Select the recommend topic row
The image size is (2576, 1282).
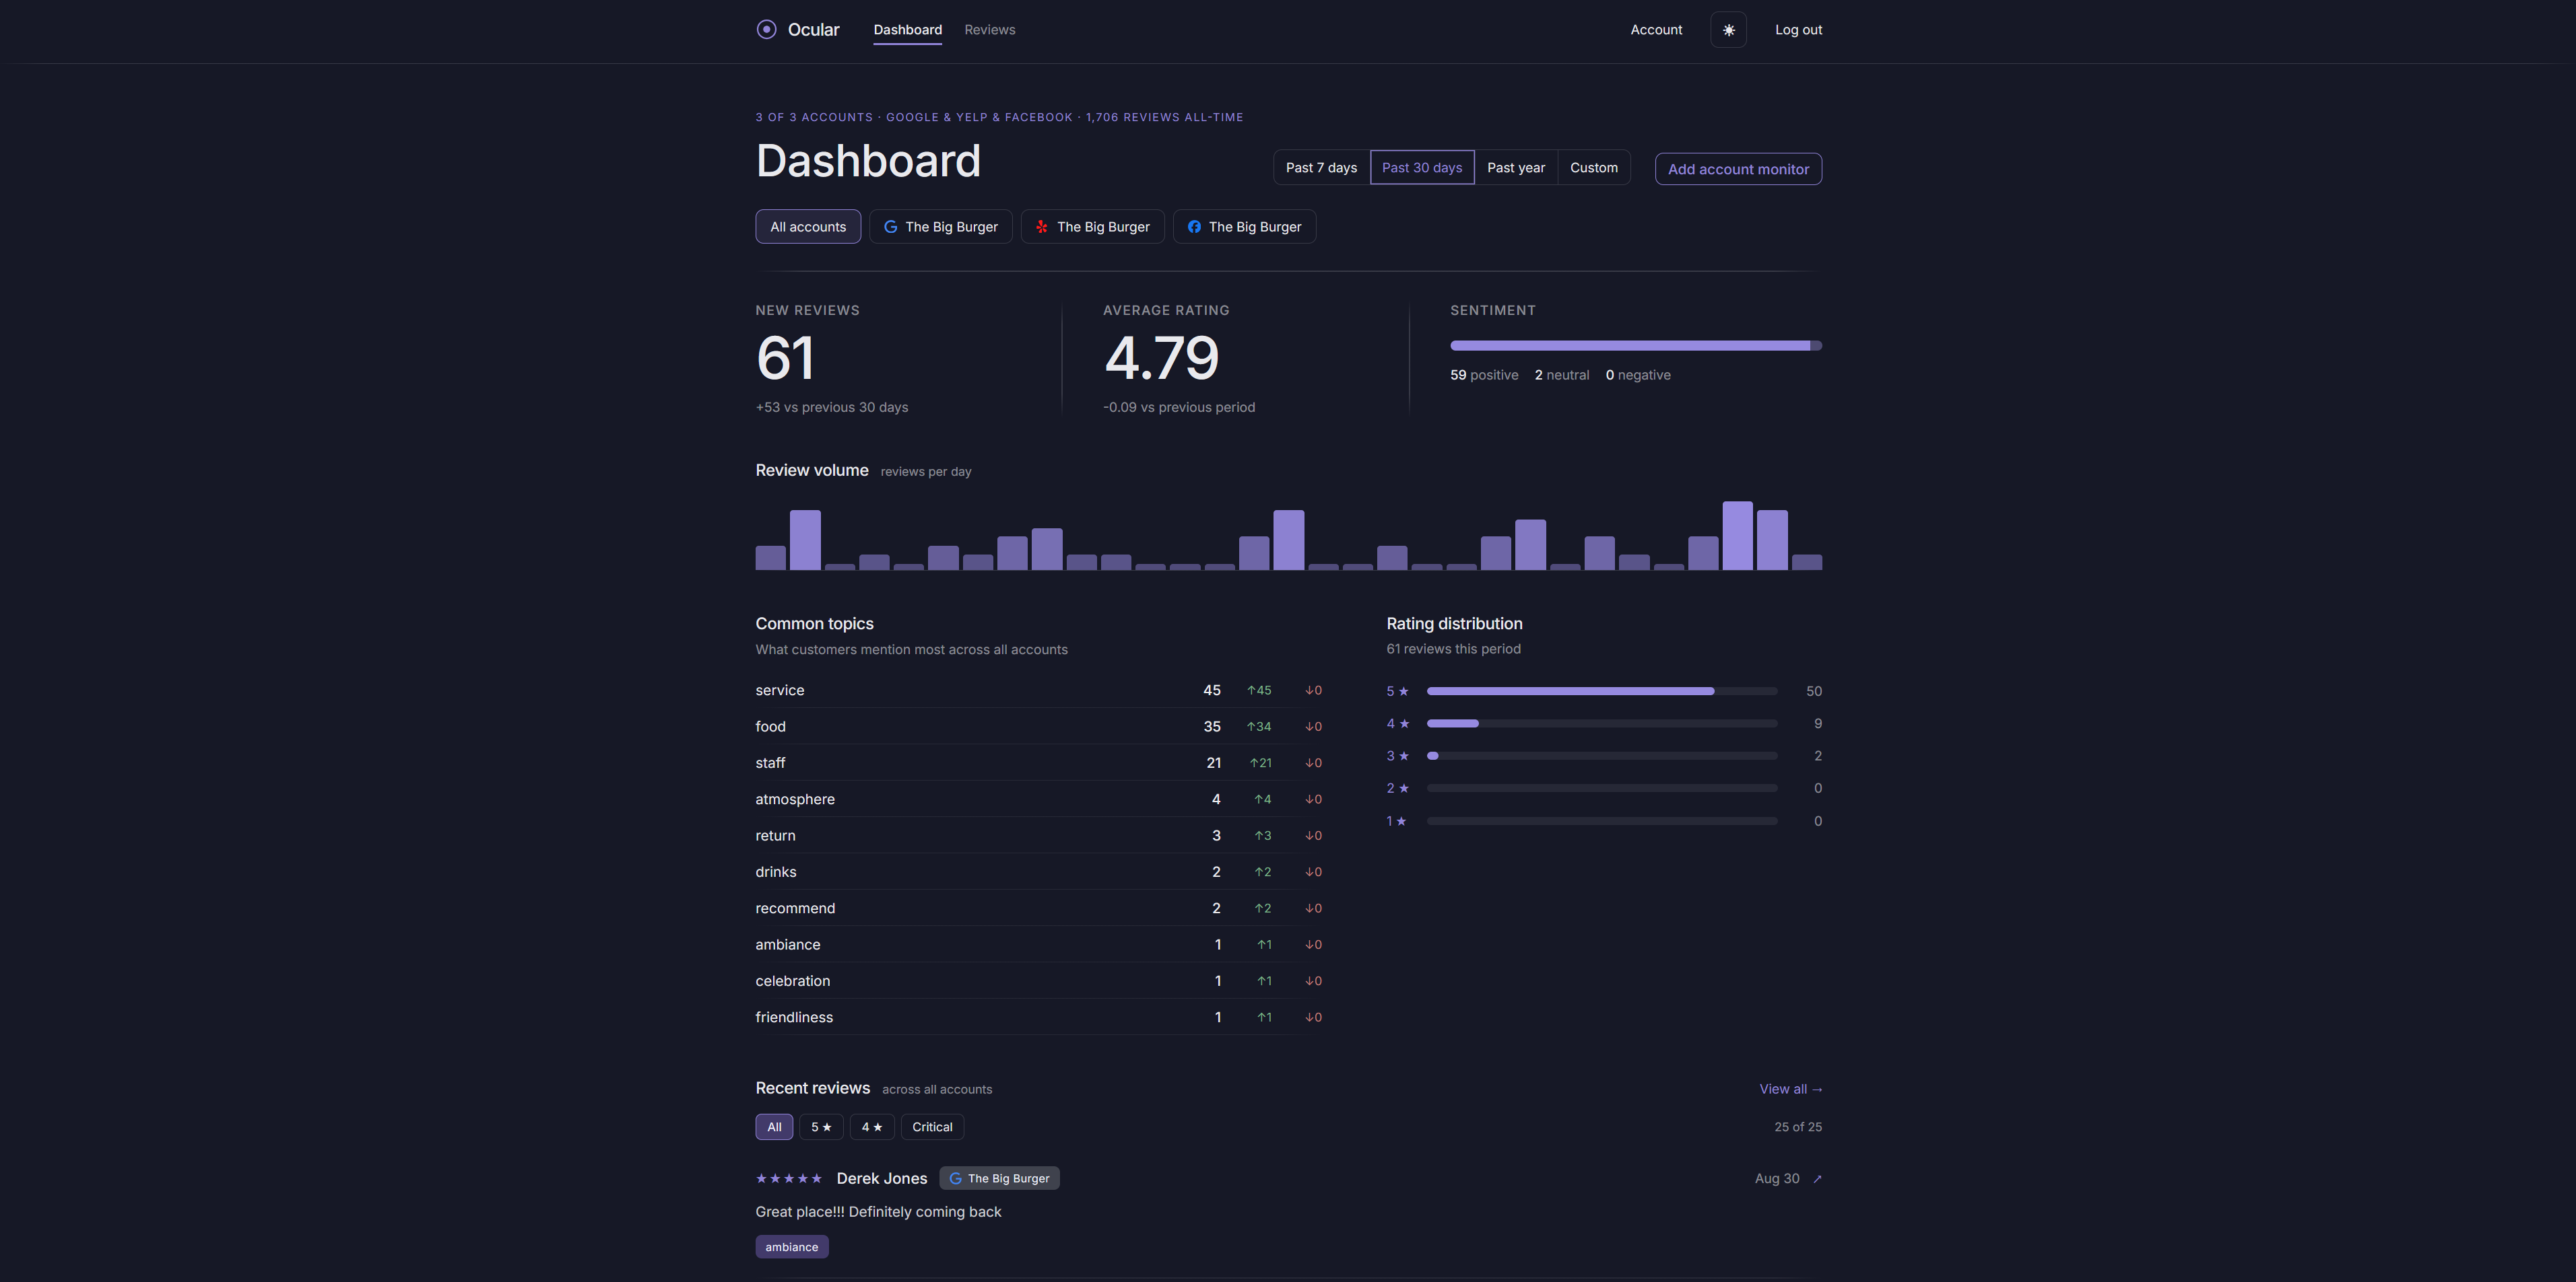click(x=1039, y=909)
